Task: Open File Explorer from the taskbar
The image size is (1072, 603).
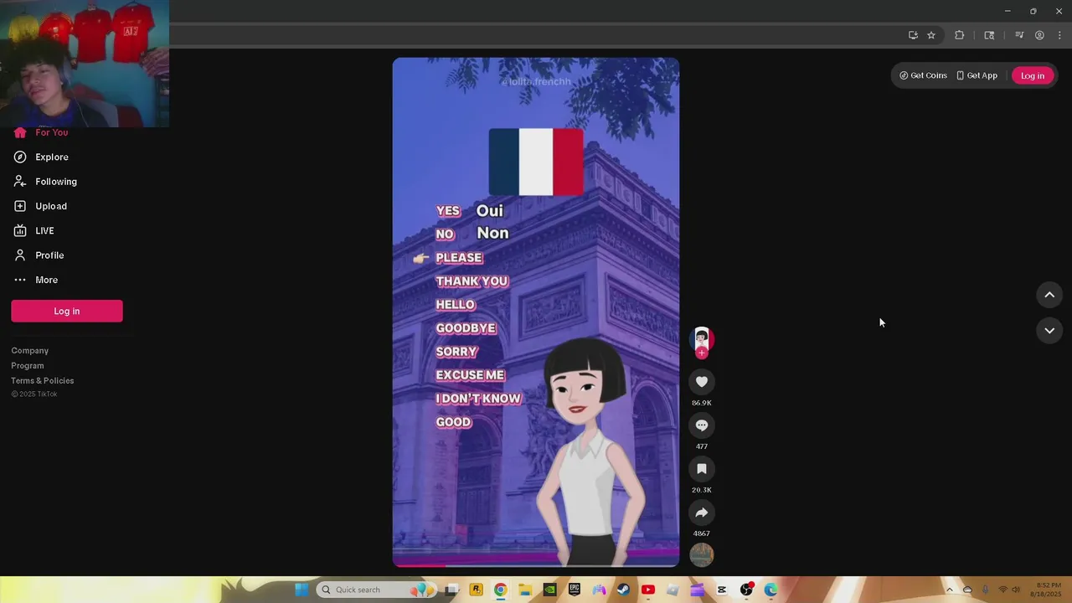Action: click(525, 590)
